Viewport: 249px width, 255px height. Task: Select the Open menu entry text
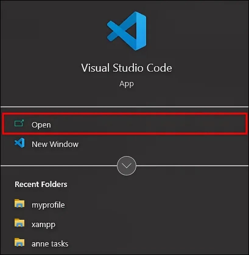[x=41, y=125]
